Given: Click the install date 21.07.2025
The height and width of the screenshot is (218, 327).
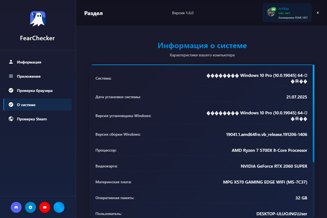Looking at the screenshot, I should point(296,97).
